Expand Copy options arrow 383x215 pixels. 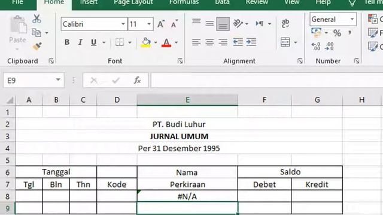coord(47,33)
